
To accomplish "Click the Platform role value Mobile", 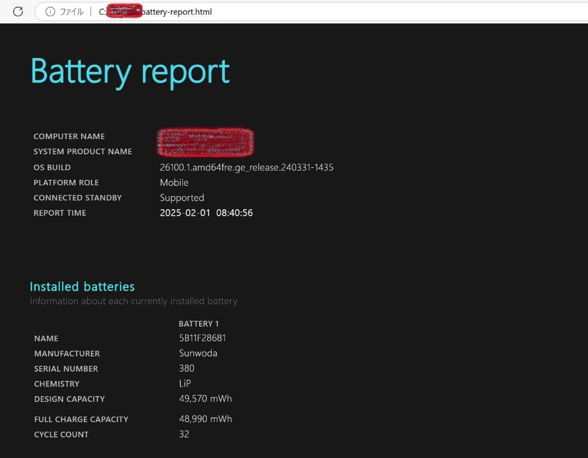I will [x=174, y=183].
